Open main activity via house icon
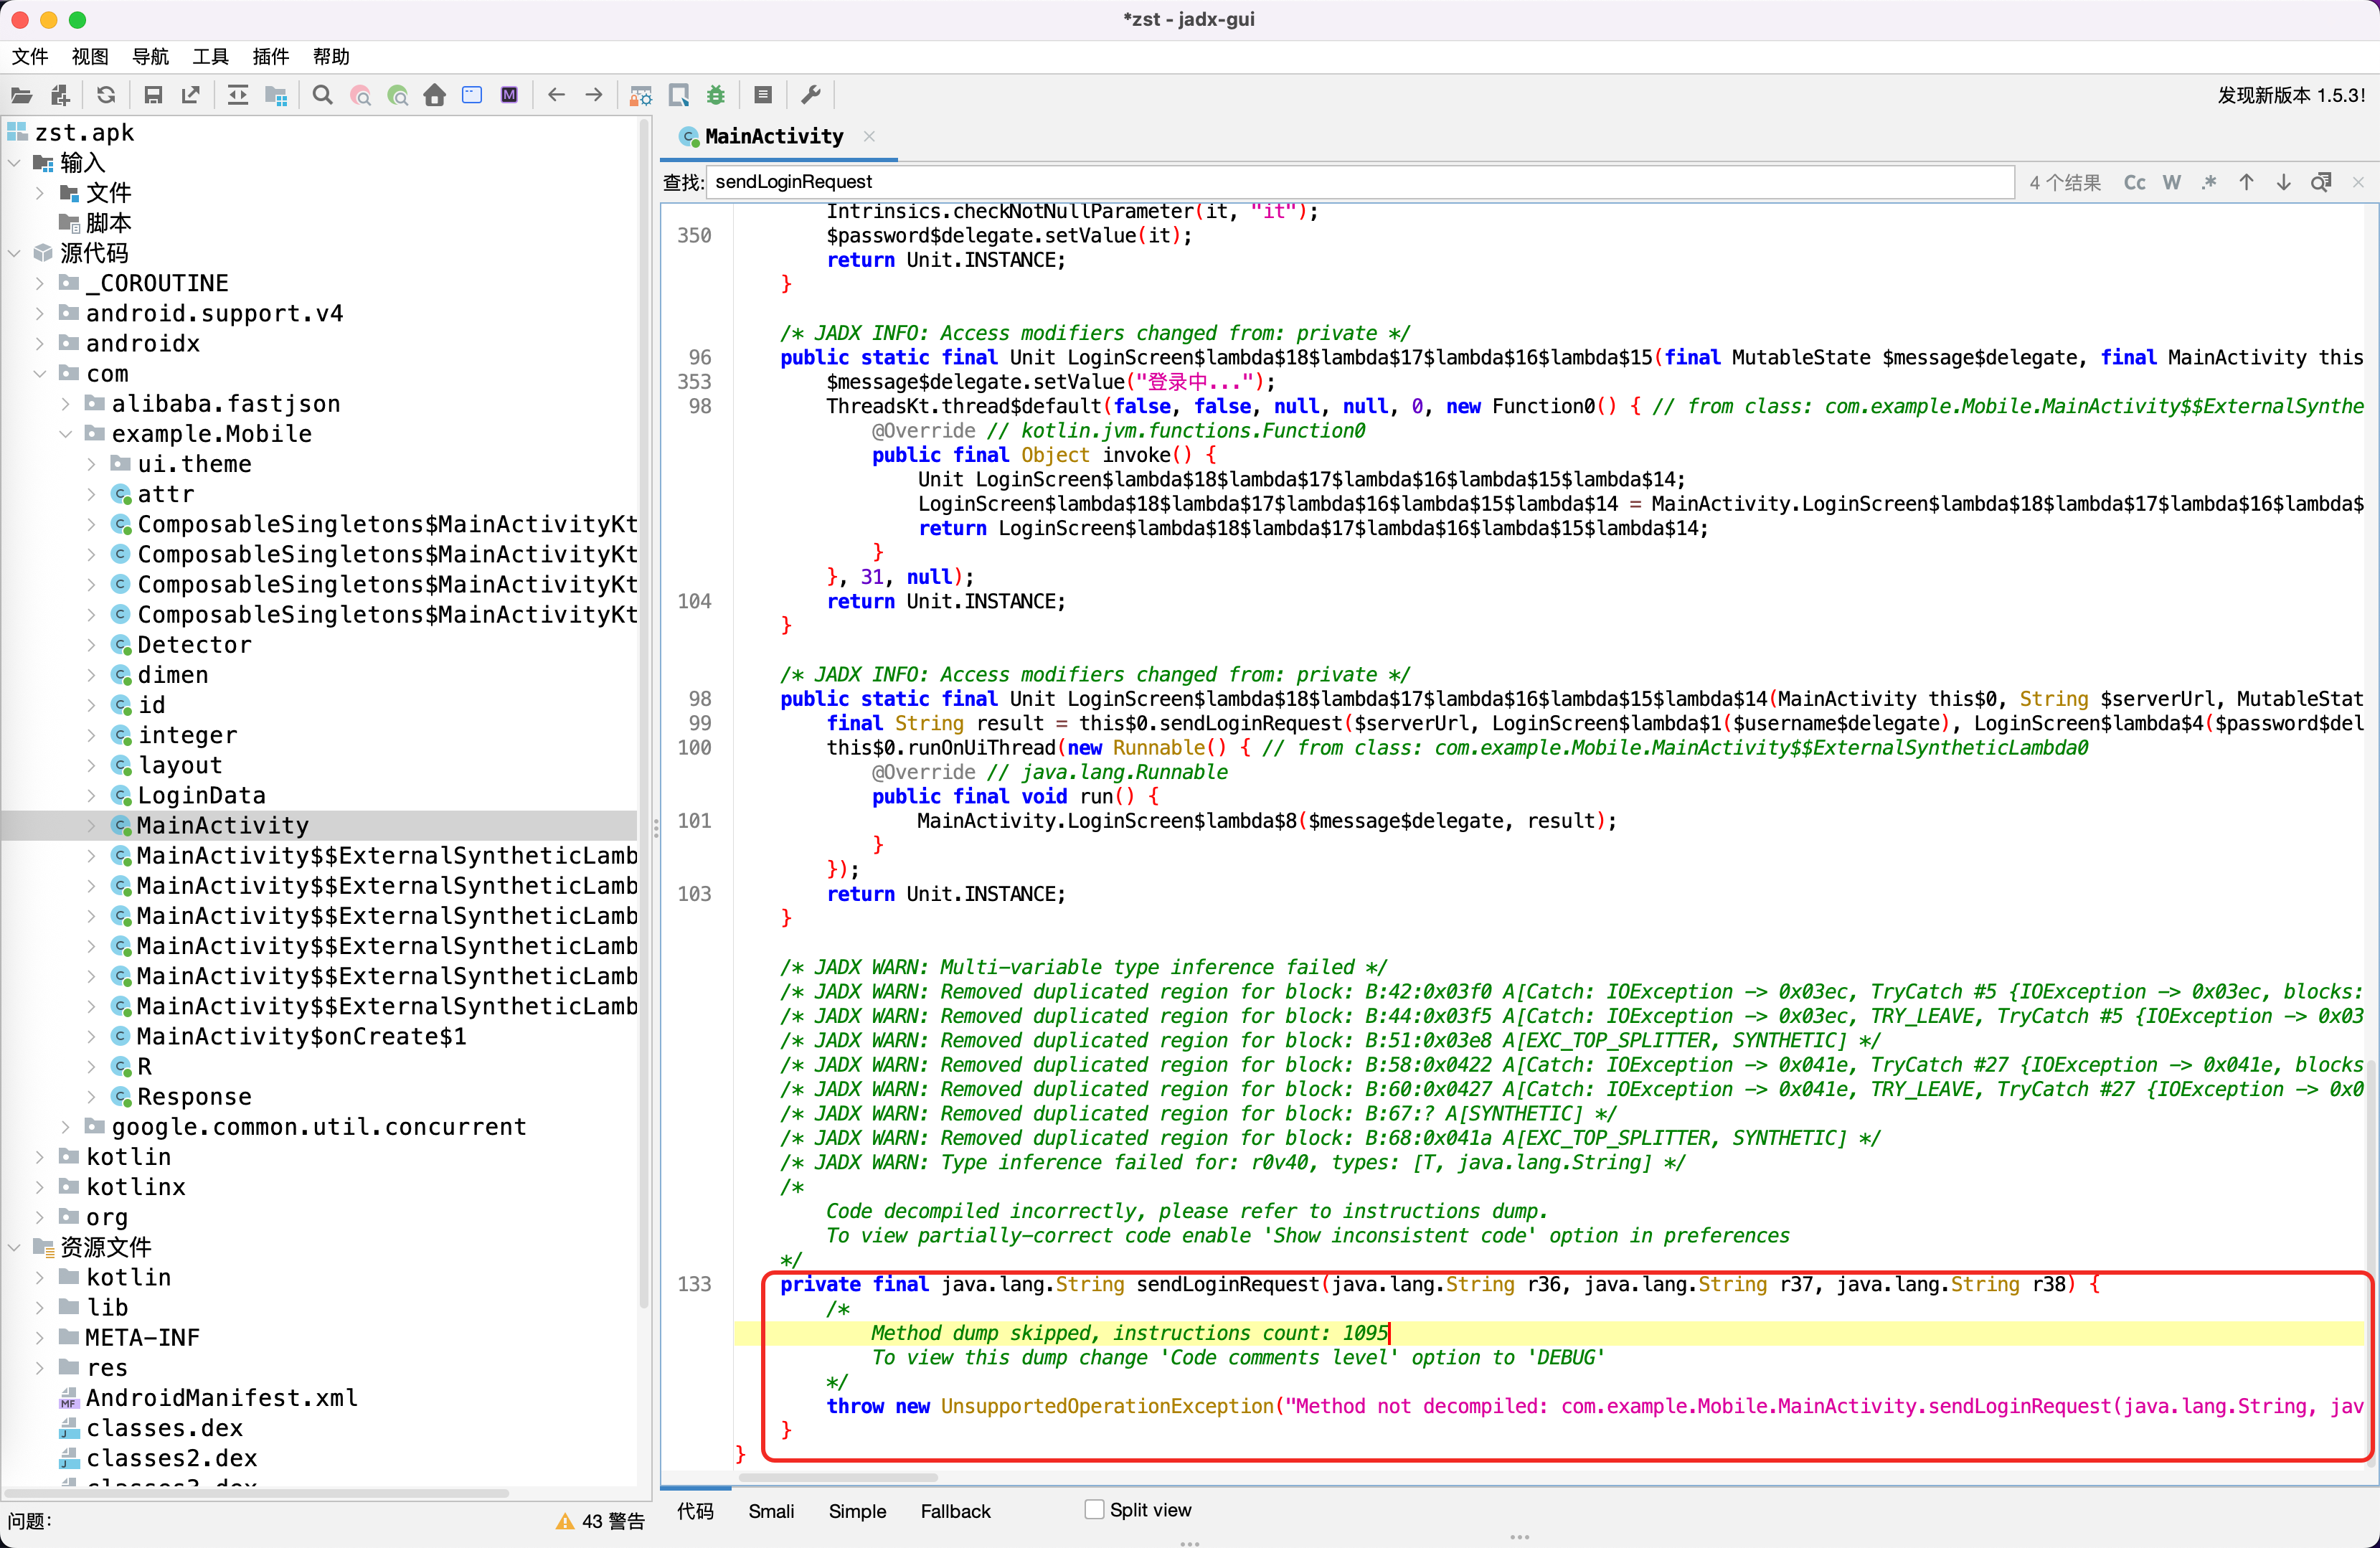Viewport: 2380px width, 1548px height. click(435, 96)
